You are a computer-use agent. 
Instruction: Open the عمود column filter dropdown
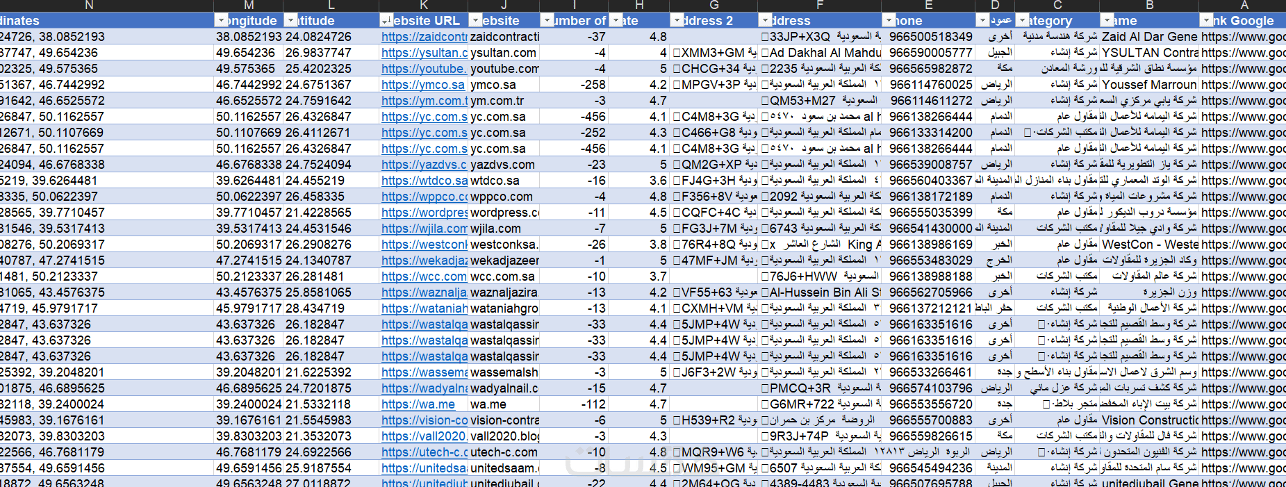[x=982, y=20]
